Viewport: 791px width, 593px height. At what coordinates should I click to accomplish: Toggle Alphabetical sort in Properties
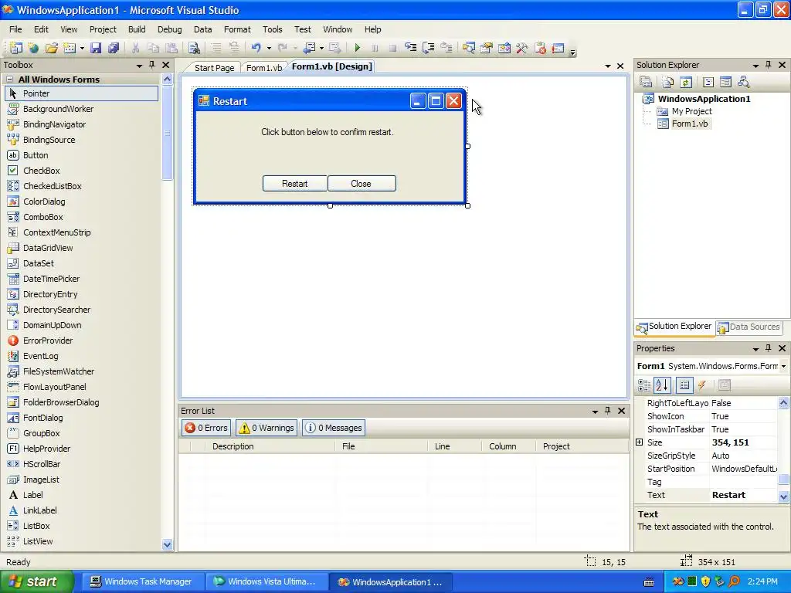pos(662,385)
